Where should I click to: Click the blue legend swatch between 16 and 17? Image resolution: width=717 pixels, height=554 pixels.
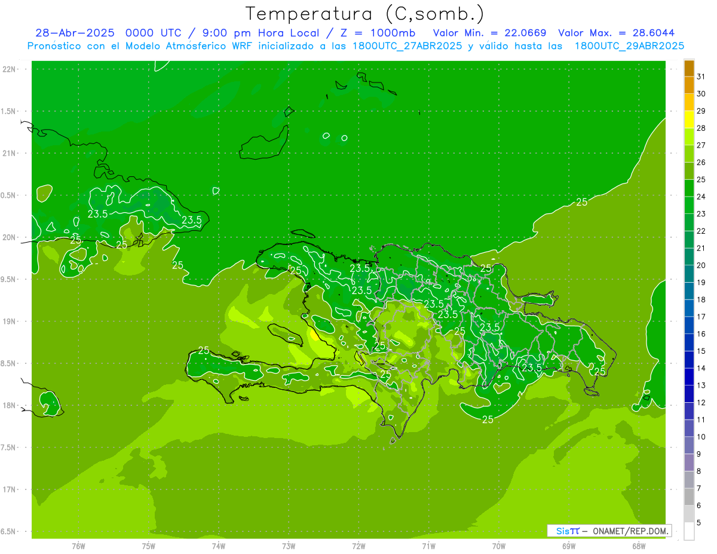689,326
